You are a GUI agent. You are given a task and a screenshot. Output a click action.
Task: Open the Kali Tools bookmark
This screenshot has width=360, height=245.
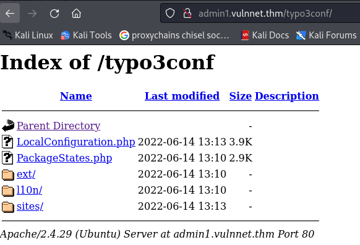(86, 35)
